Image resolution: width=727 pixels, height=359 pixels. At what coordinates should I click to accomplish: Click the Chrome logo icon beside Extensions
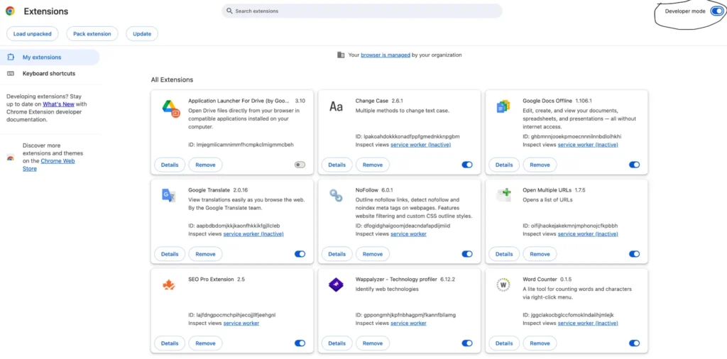tap(10, 11)
